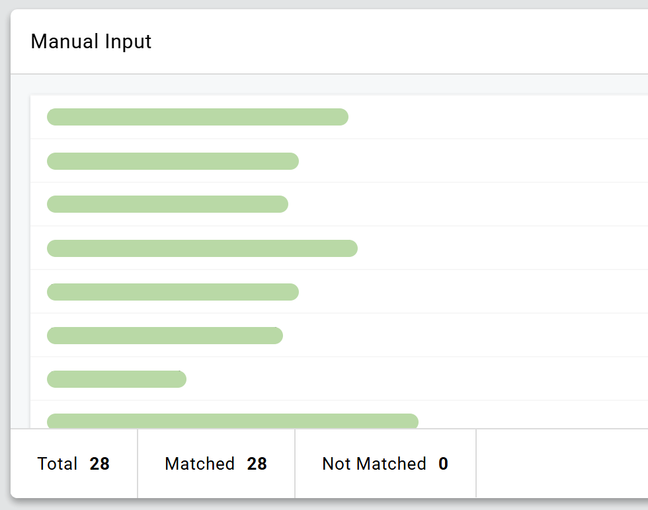Screen dimensions: 648x510
Task: Click the partially visible bottom green bar
Action: click(x=232, y=421)
